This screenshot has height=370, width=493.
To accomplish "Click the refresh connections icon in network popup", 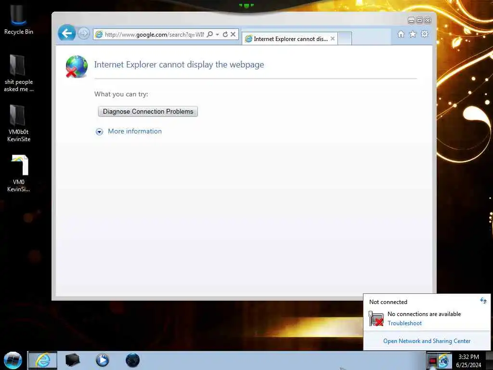I will pos(483,301).
